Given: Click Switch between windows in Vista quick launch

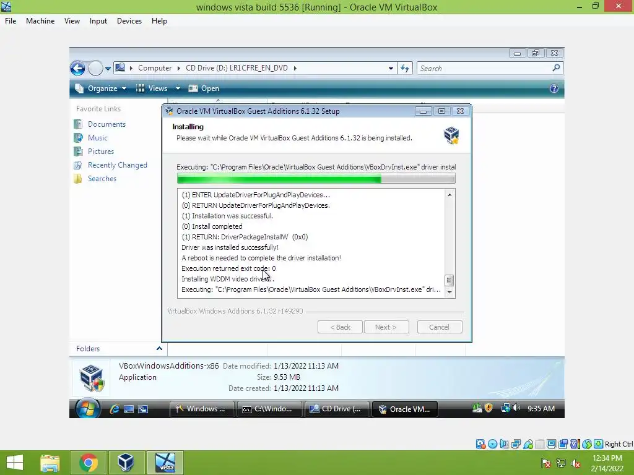Looking at the screenshot, I should (143, 409).
